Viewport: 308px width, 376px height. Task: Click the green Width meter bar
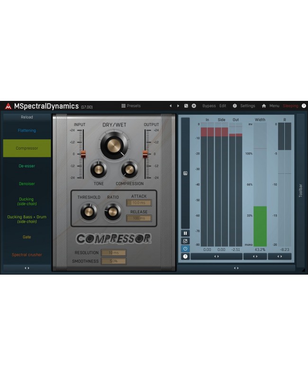(260, 226)
